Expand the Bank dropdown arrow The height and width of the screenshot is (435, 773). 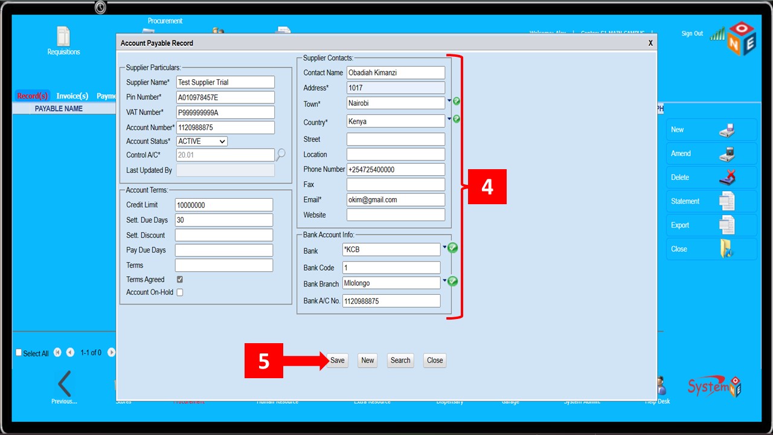tap(444, 246)
